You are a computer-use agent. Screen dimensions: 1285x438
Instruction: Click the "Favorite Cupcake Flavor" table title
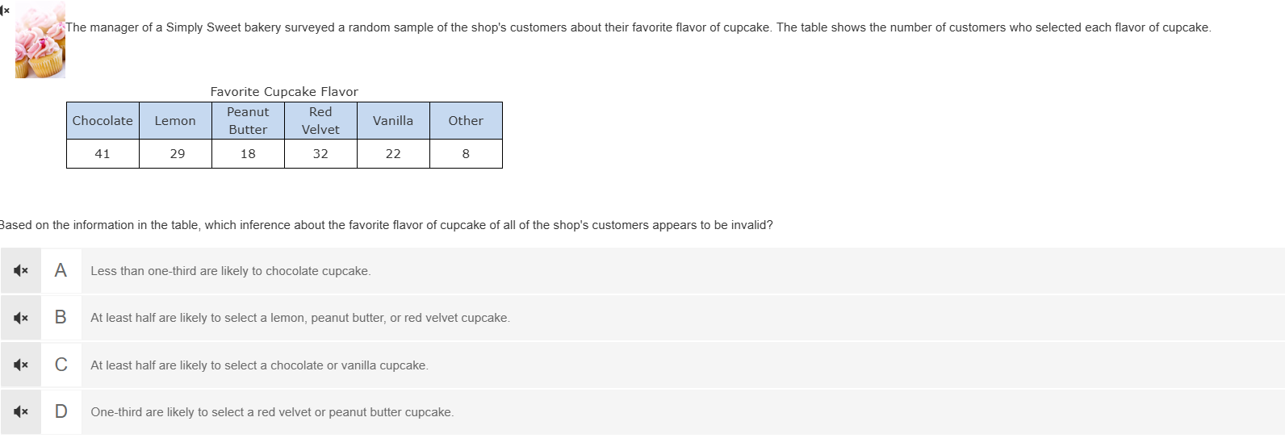(x=284, y=92)
